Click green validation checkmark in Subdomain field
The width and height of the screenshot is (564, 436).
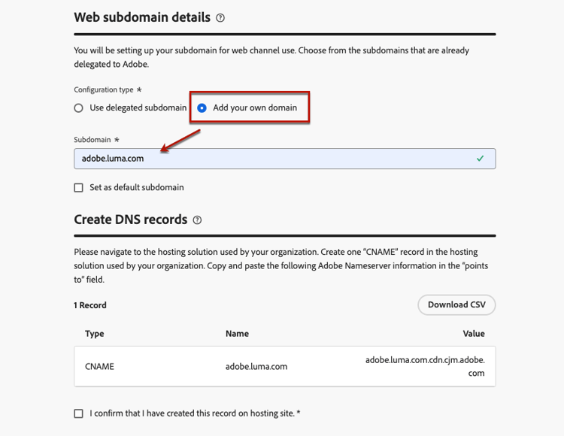click(x=481, y=159)
